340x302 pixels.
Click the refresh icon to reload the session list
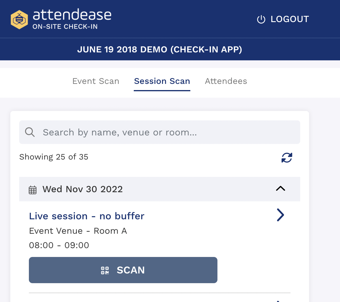(286, 158)
